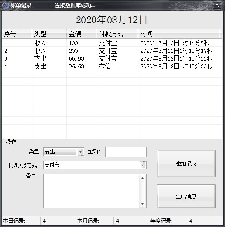Click the 支出 type cell in row 3
Image resolution: width=225 pixels, height=227 pixels.
tap(49, 59)
